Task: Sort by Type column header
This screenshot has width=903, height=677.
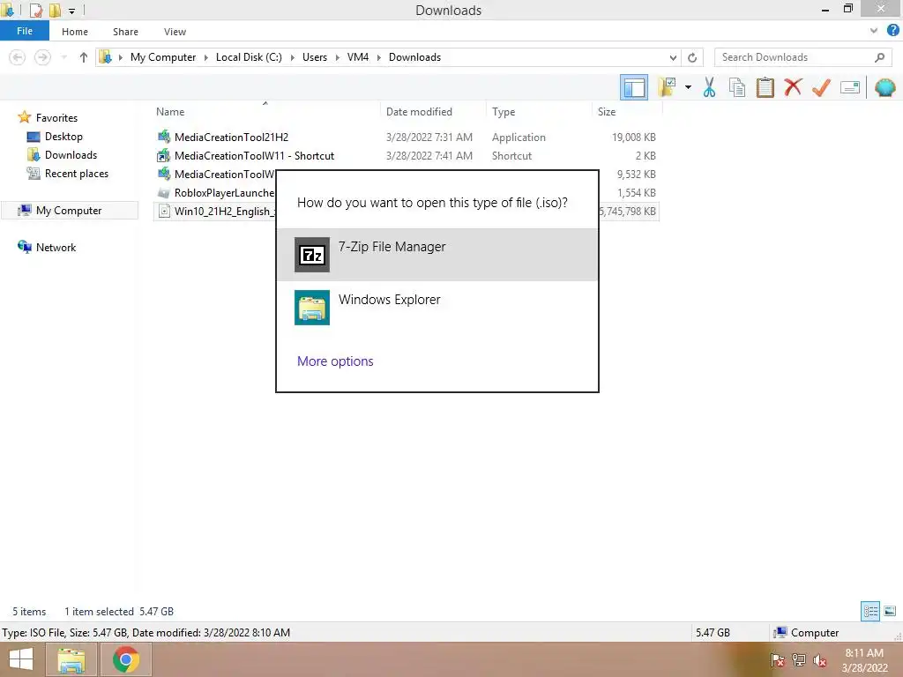Action: click(x=504, y=112)
